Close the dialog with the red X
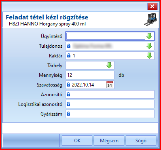Screen dimensions: 161x150 pyautogui.click(x=153, y=6)
